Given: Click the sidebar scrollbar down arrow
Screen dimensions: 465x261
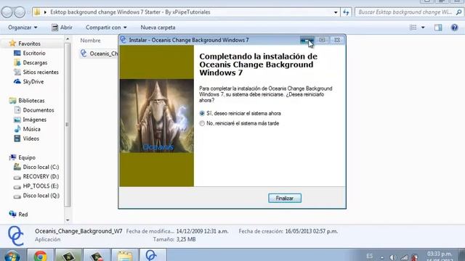Looking at the screenshot, I should 68,220.
